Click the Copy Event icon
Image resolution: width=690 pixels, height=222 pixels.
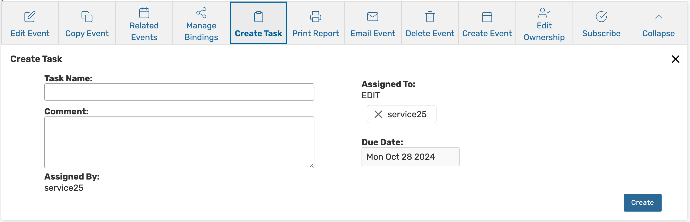(87, 17)
